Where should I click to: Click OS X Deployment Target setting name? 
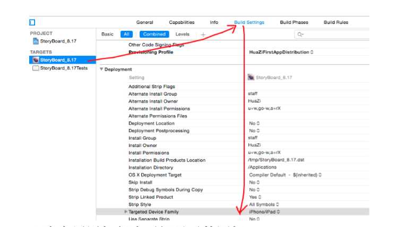pyautogui.click(x=155, y=175)
